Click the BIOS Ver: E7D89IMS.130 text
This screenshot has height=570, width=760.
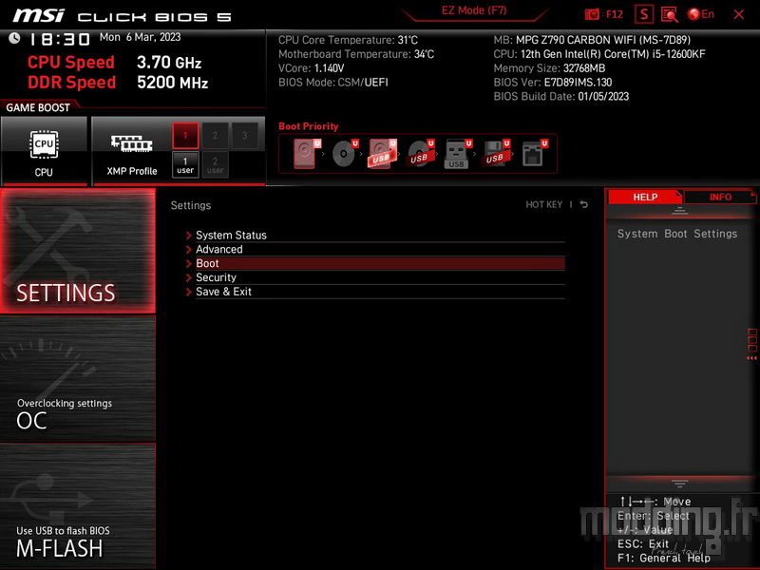point(553,83)
